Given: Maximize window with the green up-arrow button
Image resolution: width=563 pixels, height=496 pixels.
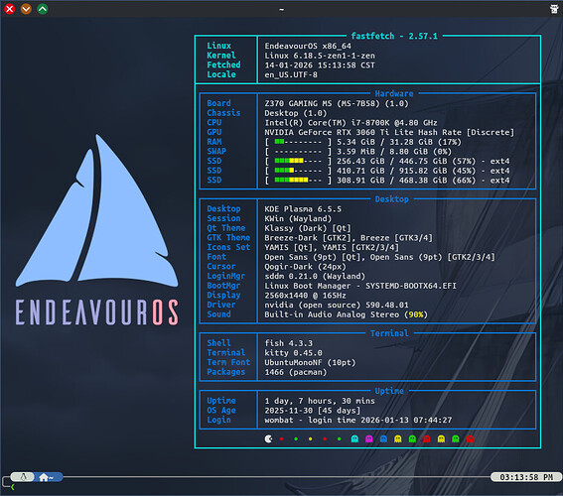Looking at the screenshot, I should coord(43,9).
